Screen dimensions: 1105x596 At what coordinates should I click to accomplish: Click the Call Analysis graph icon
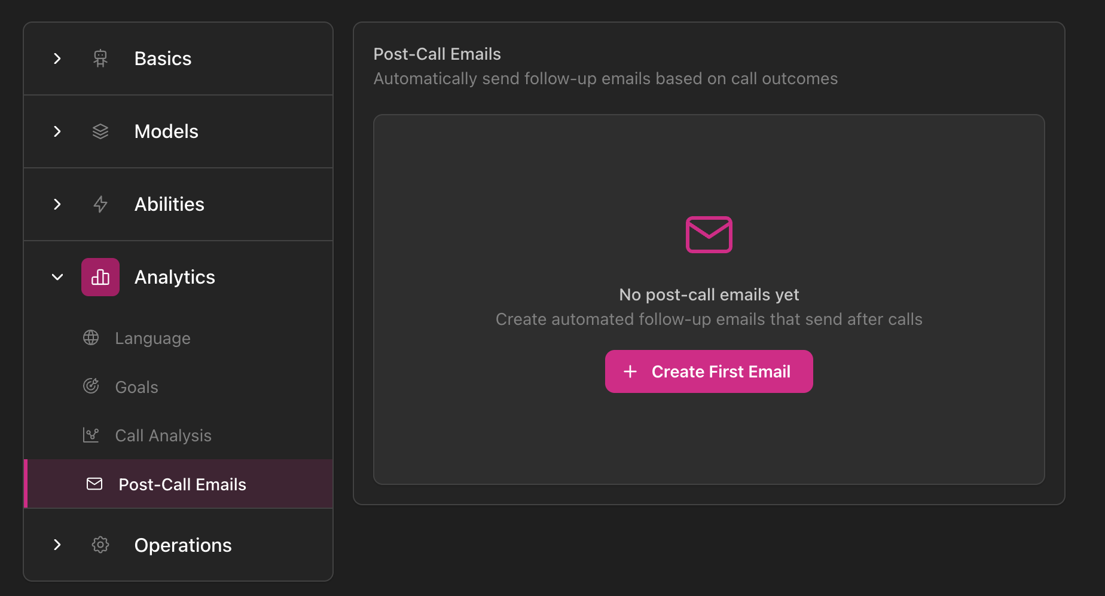pyautogui.click(x=91, y=435)
